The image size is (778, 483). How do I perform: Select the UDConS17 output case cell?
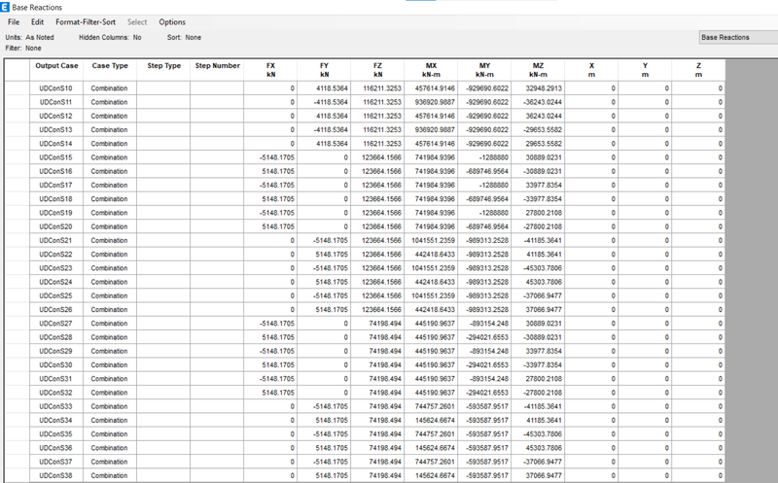click(56, 186)
